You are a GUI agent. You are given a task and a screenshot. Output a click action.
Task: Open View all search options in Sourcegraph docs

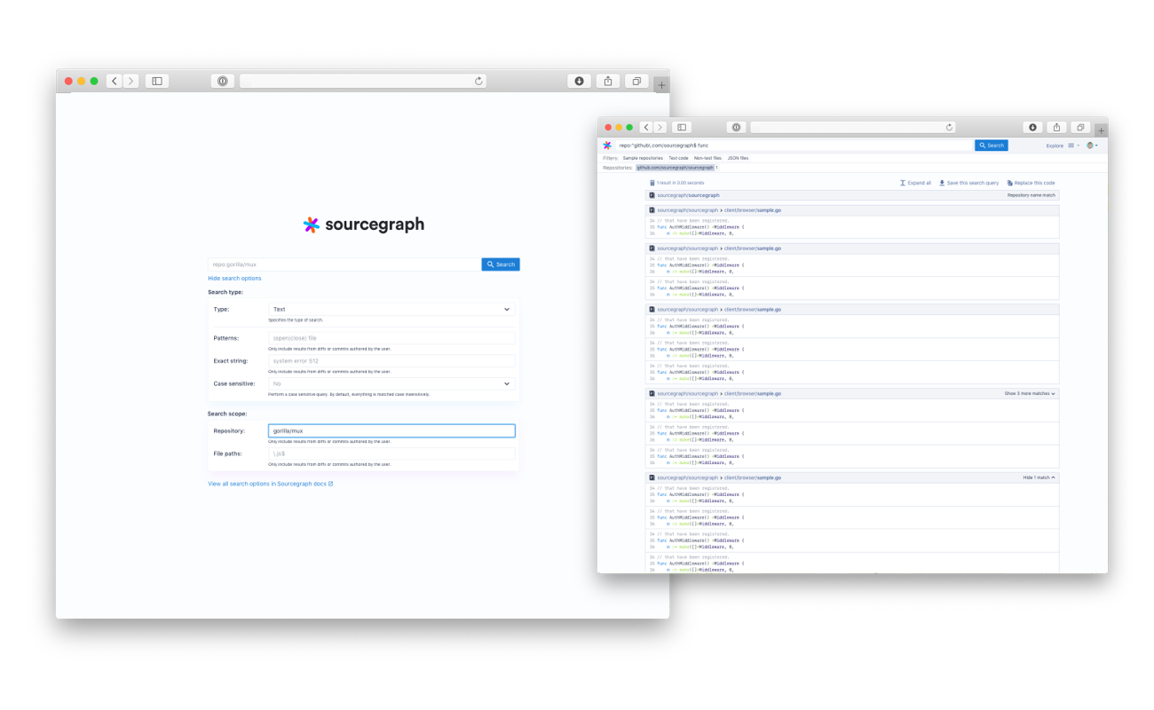(x=271, y=484)
